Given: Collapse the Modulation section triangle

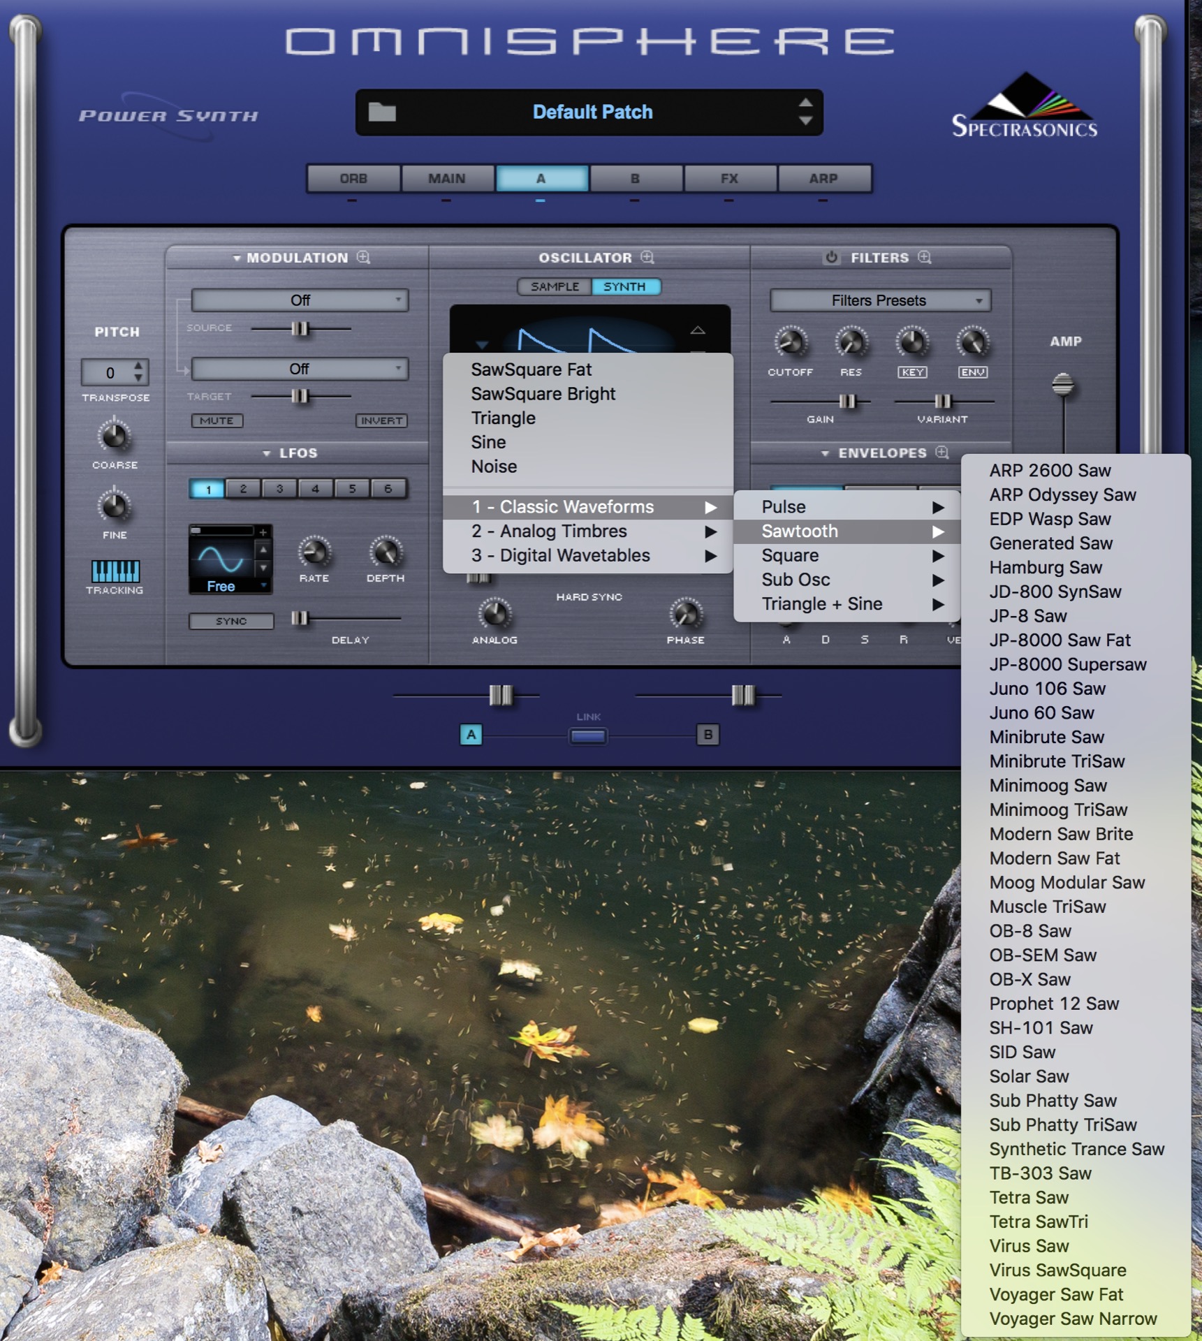Looking at the screenshot, I should click(237, 258).
